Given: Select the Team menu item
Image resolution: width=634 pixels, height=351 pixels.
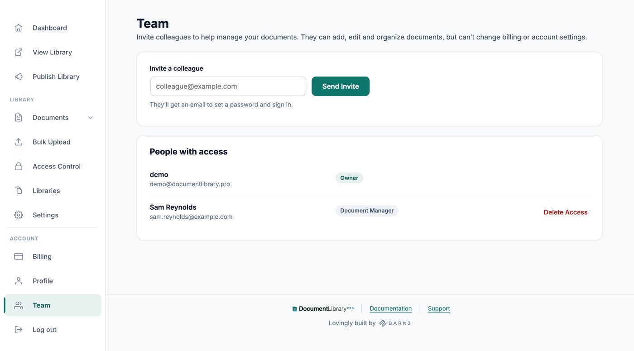Looking at the screenshot, I should coord(53,306).
